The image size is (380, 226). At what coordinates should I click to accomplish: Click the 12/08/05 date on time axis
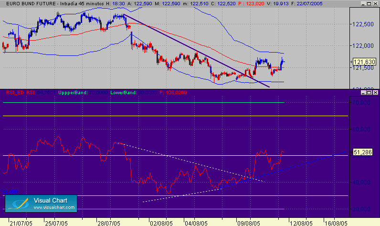(x=301, y=223)
